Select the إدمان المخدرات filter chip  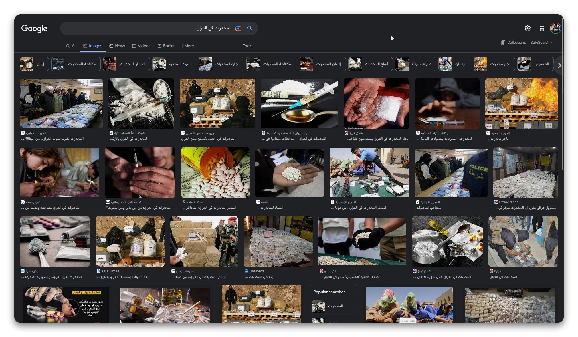point(322,64)
